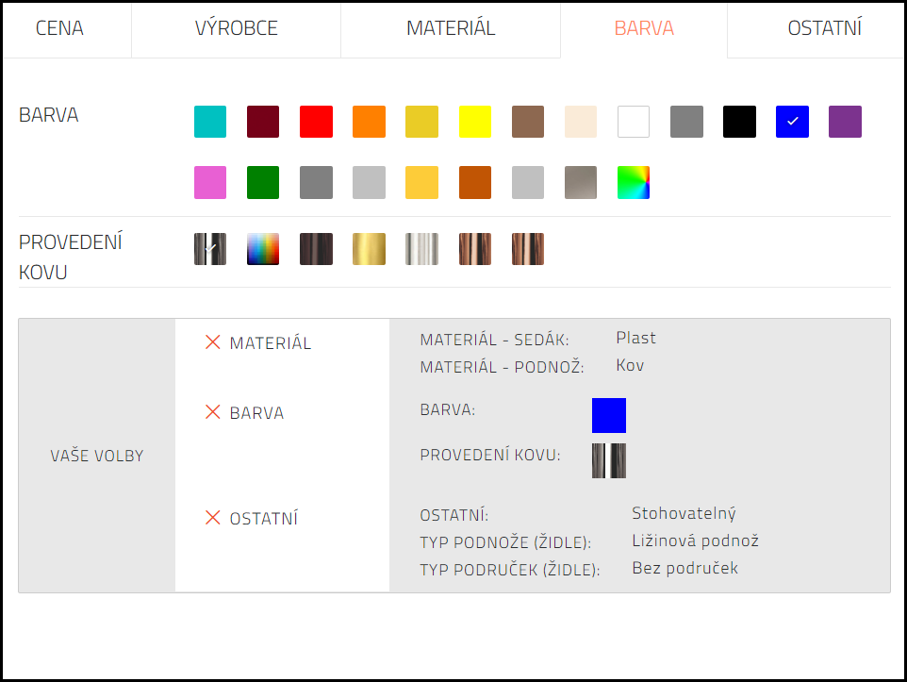Select the pink color swatch
This screenshot has width=907, height=682.
[210, 183]
